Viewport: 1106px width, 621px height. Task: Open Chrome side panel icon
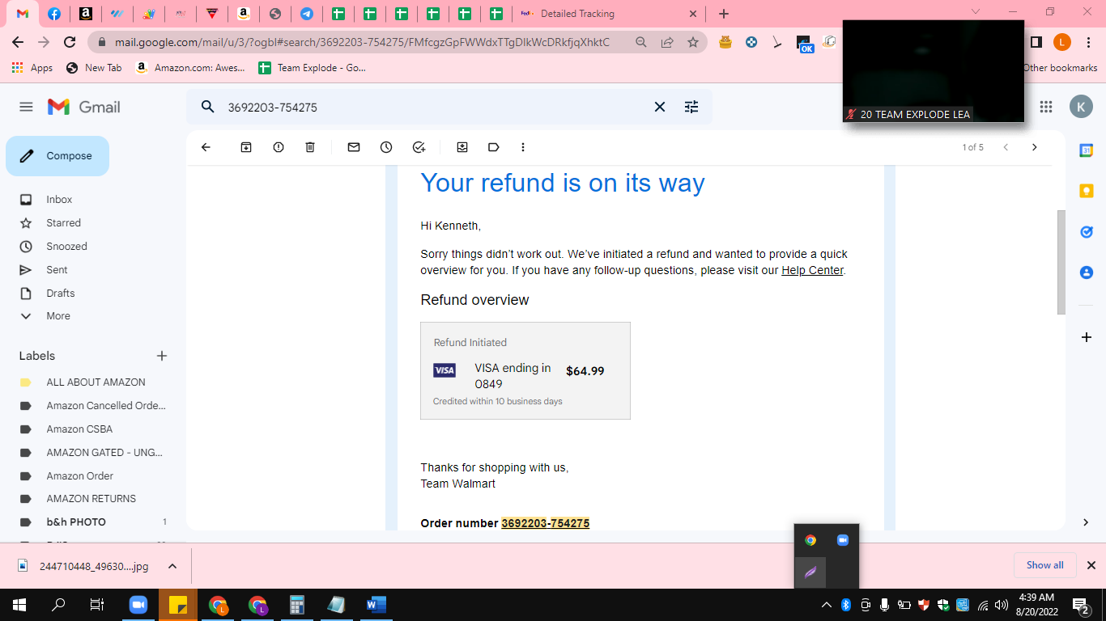coord(1036,42)
